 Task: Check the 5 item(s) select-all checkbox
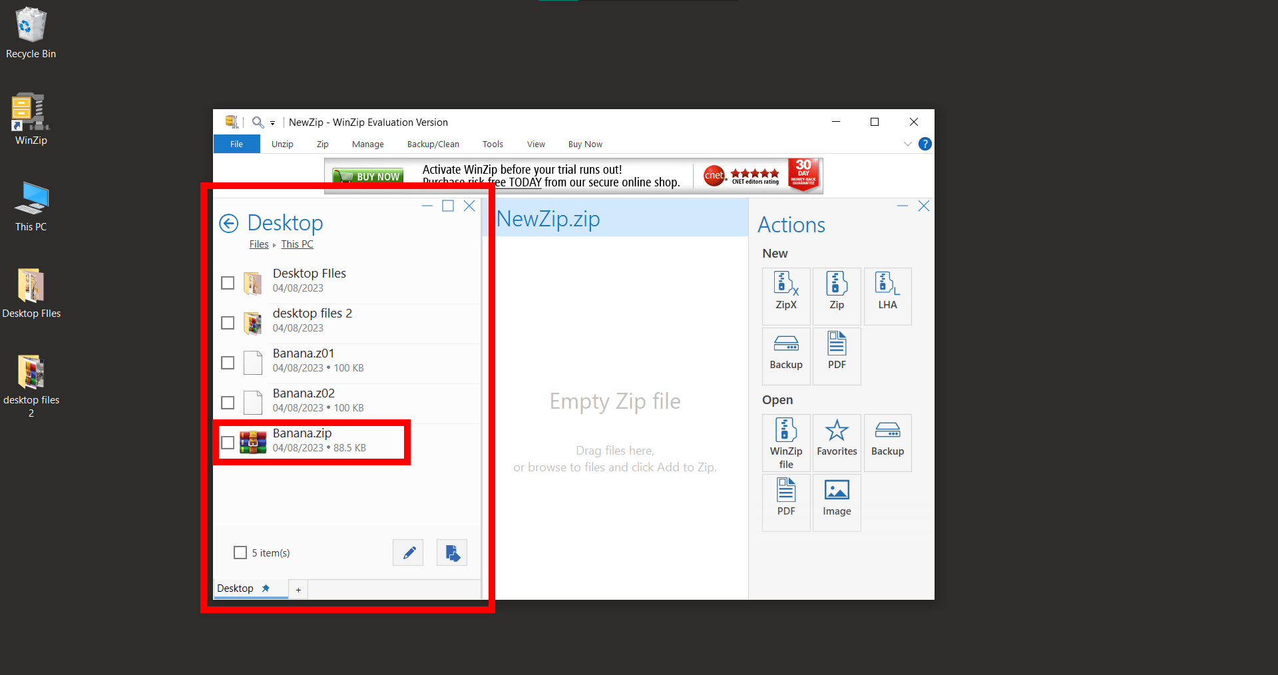point(240,553)
